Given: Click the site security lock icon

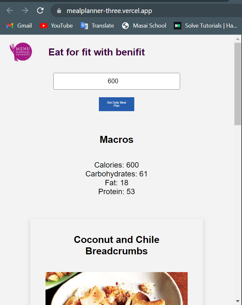Looking at the screenshot, I should 59,10.
